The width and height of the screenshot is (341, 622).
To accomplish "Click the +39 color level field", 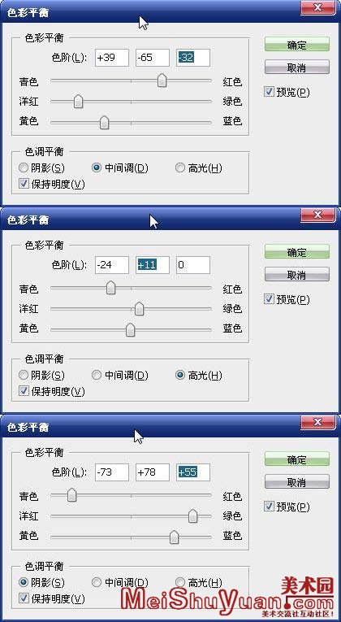I will pos(112,58).
